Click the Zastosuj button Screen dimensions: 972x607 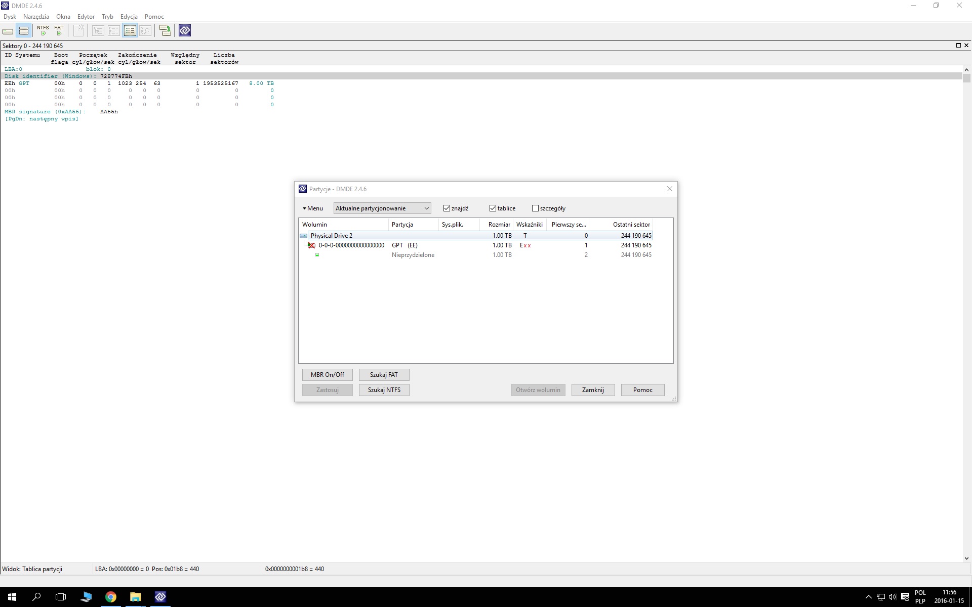(328, 390)
